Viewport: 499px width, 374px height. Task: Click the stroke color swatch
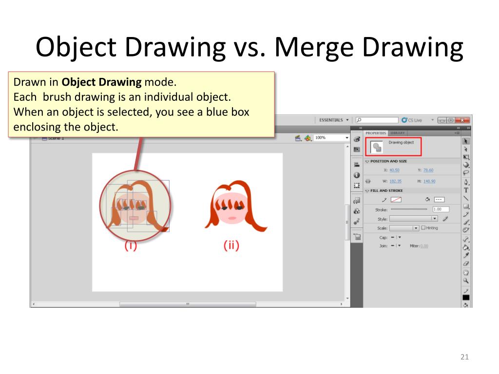[x=396, y=200]
